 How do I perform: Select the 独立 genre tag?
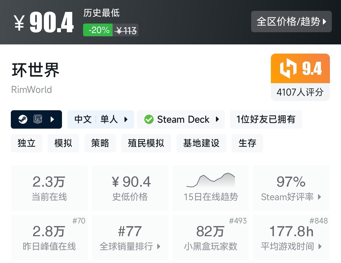point(27,143)
